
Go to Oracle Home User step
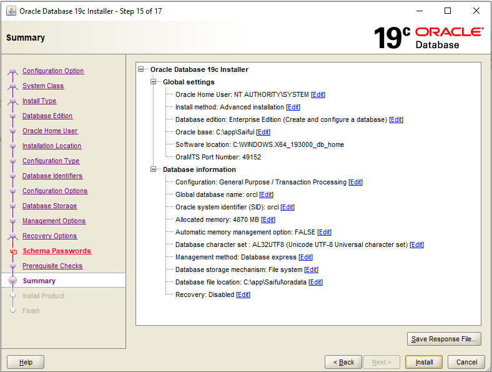coord(50,131)
